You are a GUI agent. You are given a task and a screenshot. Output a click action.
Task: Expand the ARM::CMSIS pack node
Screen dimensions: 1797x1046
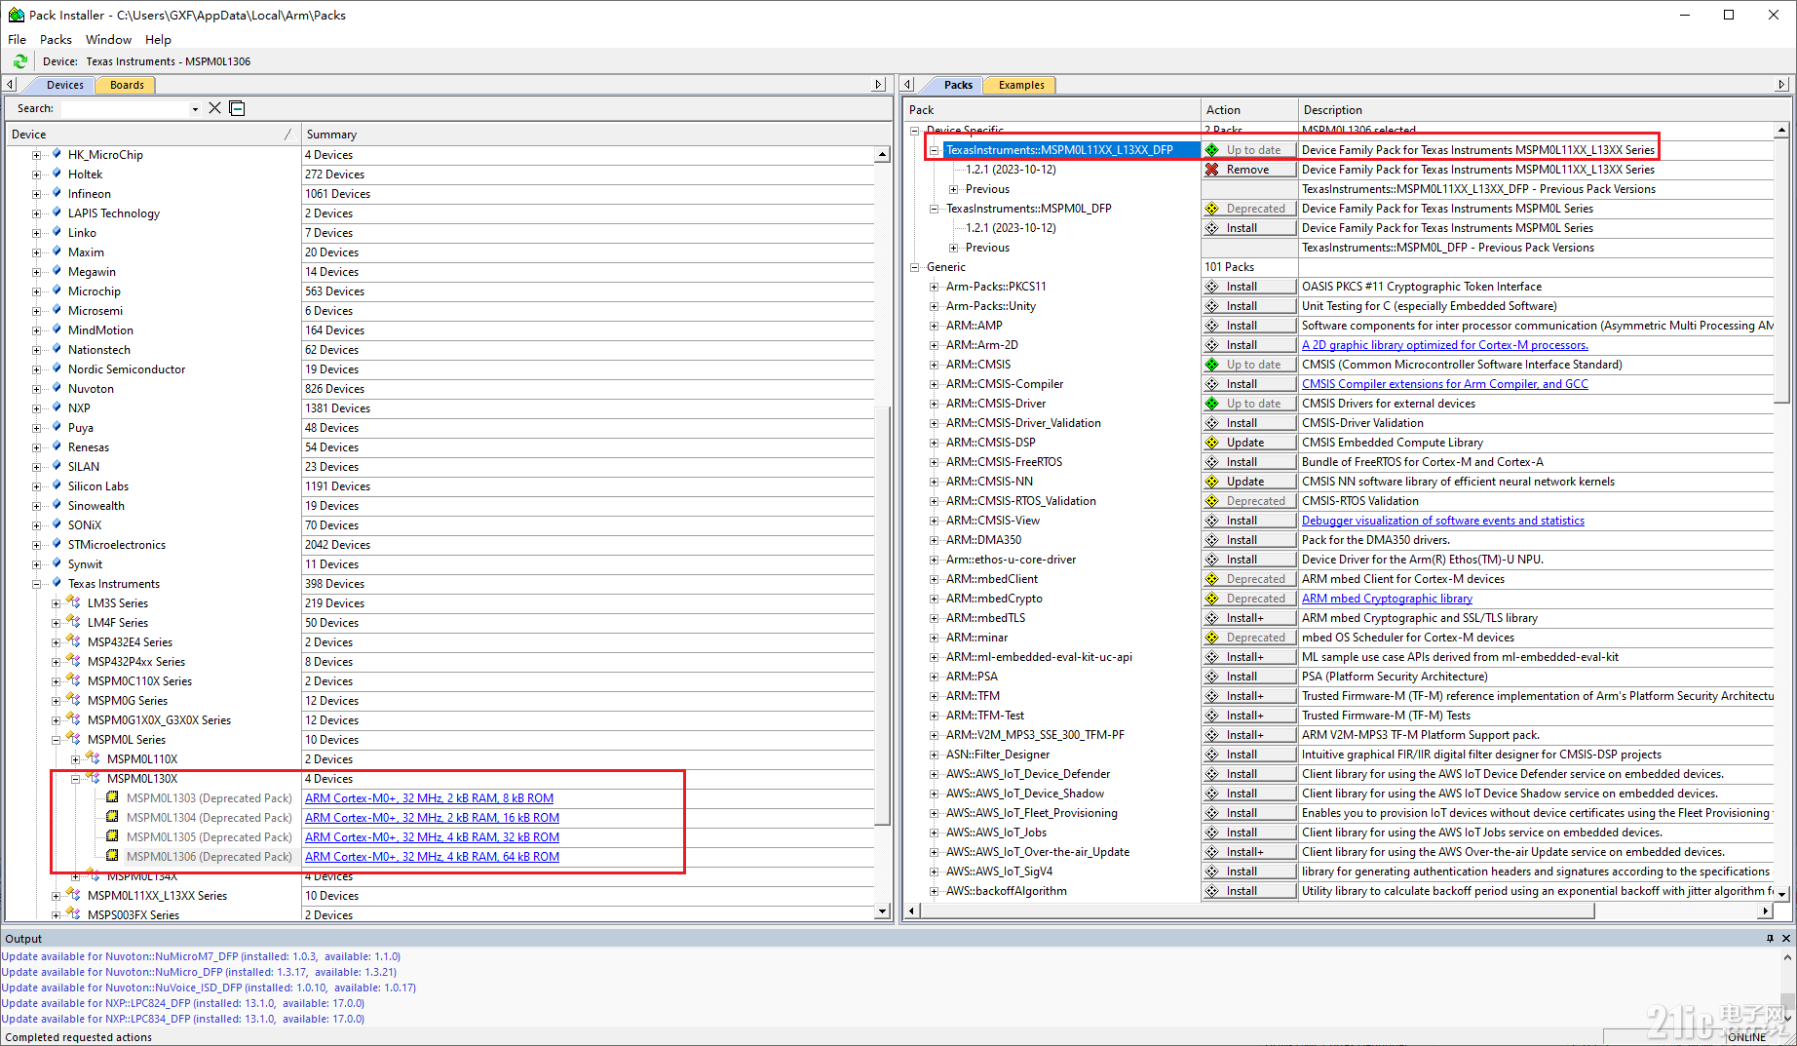click(x=934, y=365)
